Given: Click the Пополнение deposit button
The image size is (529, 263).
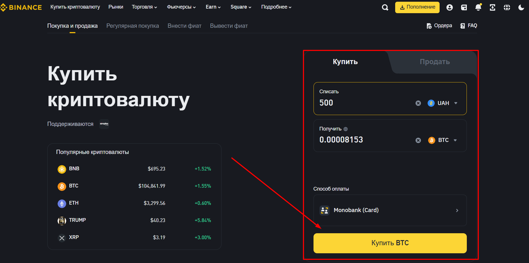Looking at the screenshot, I should tap(417, 7).
